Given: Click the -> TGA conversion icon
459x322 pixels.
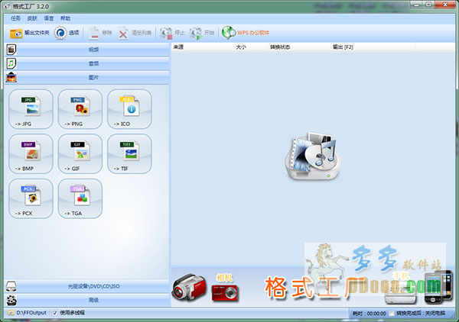Looking at the screenshot, I should point(80,198).
